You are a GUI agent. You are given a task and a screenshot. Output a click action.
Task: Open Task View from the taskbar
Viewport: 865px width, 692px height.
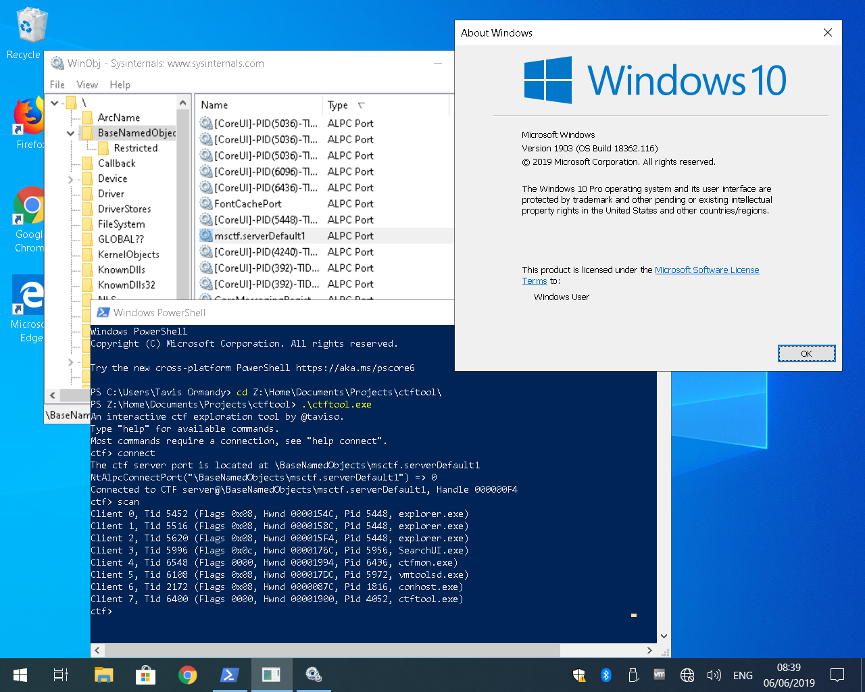click(61, 674)
